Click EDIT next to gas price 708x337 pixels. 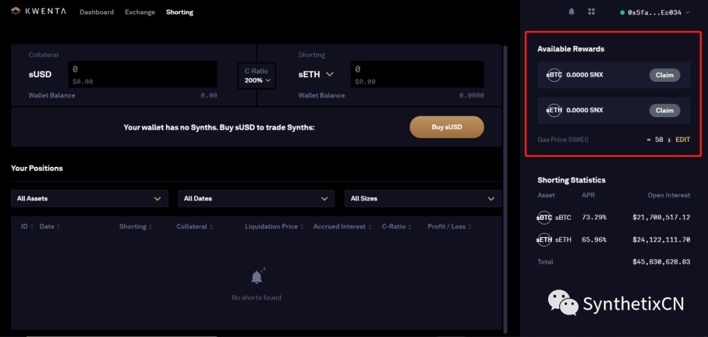682,139
